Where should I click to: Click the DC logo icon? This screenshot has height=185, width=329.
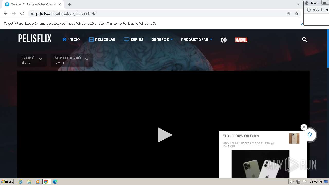[x=224, y=40]
